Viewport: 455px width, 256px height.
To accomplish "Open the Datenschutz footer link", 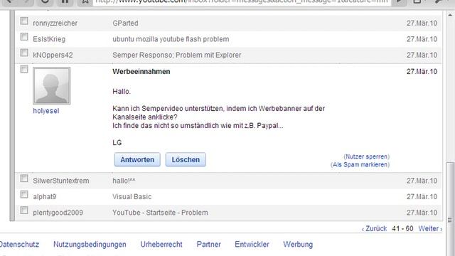I will 19,245.
